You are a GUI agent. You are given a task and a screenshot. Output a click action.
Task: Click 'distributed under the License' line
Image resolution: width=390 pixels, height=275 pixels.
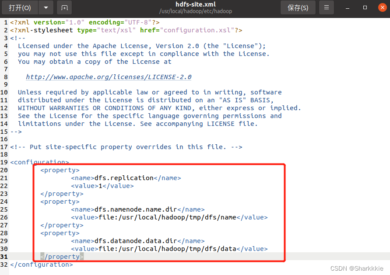click(146, 100)
